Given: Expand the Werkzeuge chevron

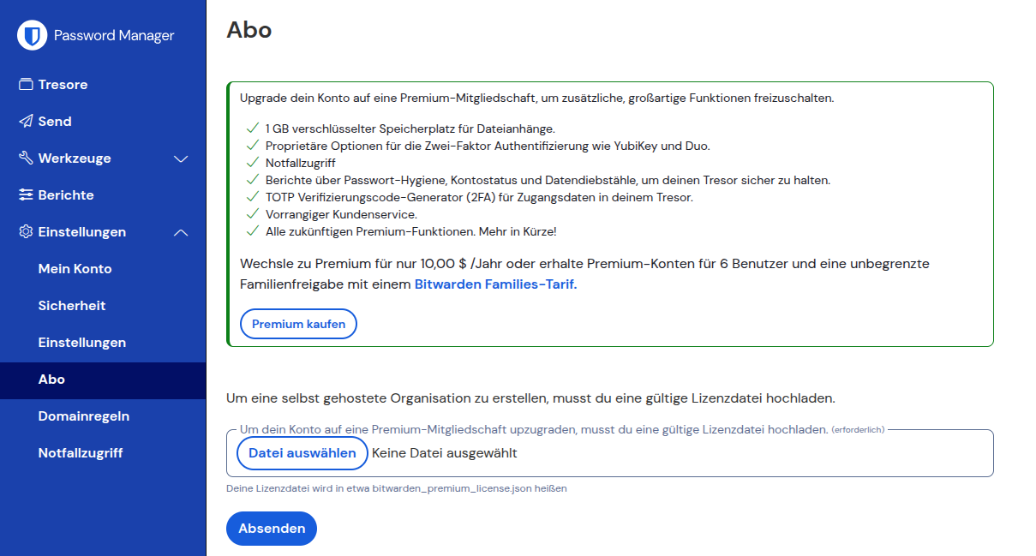Looking at the screenshot, I should tap(181, 158).
